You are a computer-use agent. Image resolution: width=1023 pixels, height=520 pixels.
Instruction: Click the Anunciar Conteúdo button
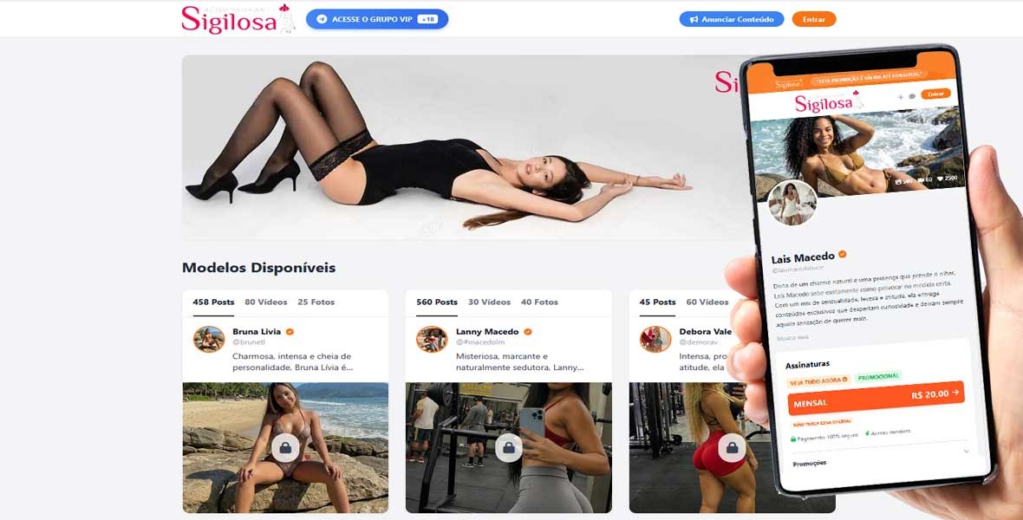732,19
